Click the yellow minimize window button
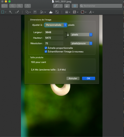Screen dimensions: 124x137 tap(6, 1)
